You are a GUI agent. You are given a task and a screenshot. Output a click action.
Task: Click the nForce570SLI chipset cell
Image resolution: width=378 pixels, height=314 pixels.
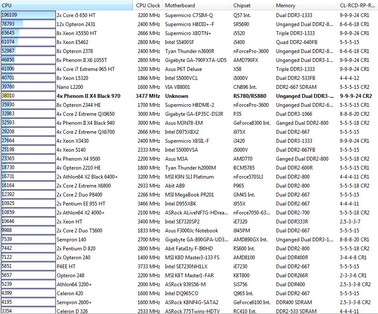[x=248, y=177]
